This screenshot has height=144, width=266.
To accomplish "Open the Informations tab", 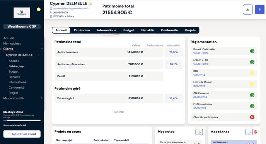I will (107, 30).
